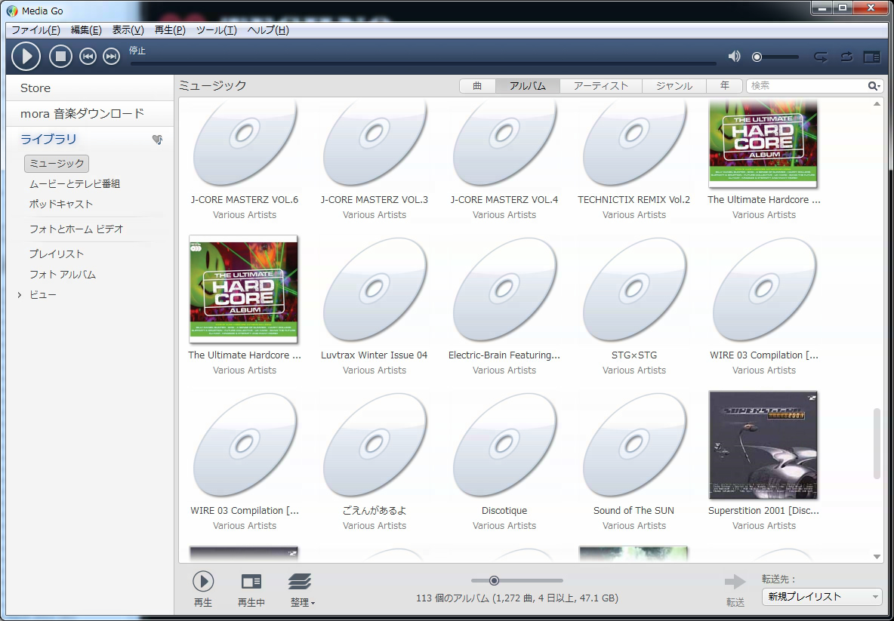The image size is (894, 621).
Task: Open the 新規プレイリスト destination dropdown
Action: coord(822,597)
